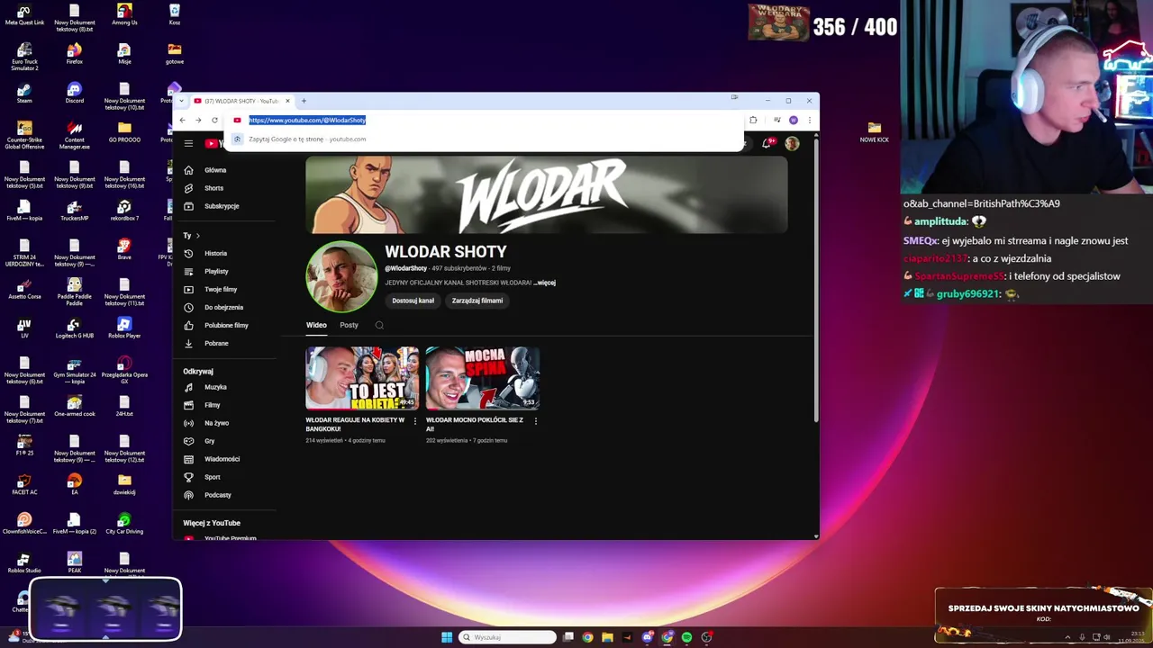Switch to Posty channel tab

[x=349, y=325]
